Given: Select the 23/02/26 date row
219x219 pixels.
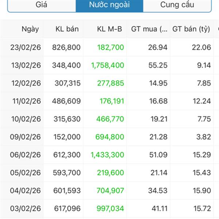Looking at the screenshot, I should 26,47.
